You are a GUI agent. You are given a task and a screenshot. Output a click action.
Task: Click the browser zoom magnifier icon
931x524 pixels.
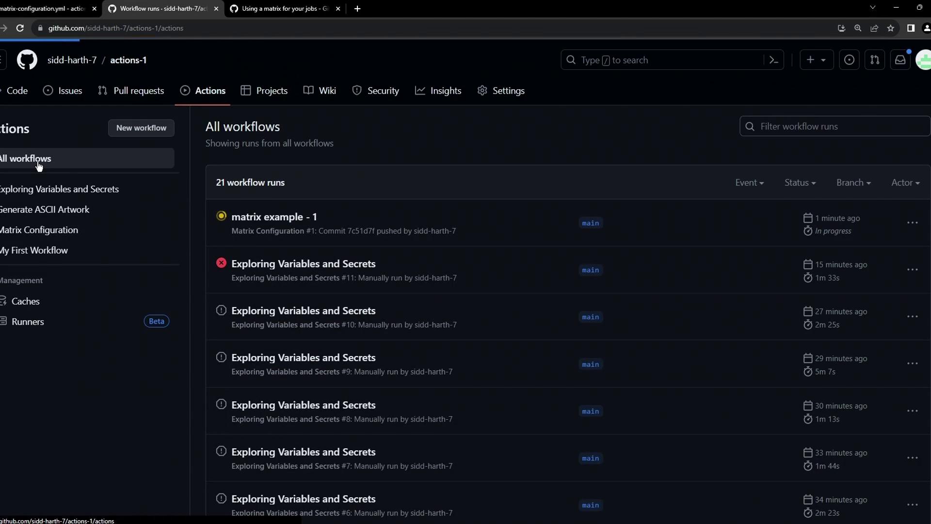[x=858, y=28]
